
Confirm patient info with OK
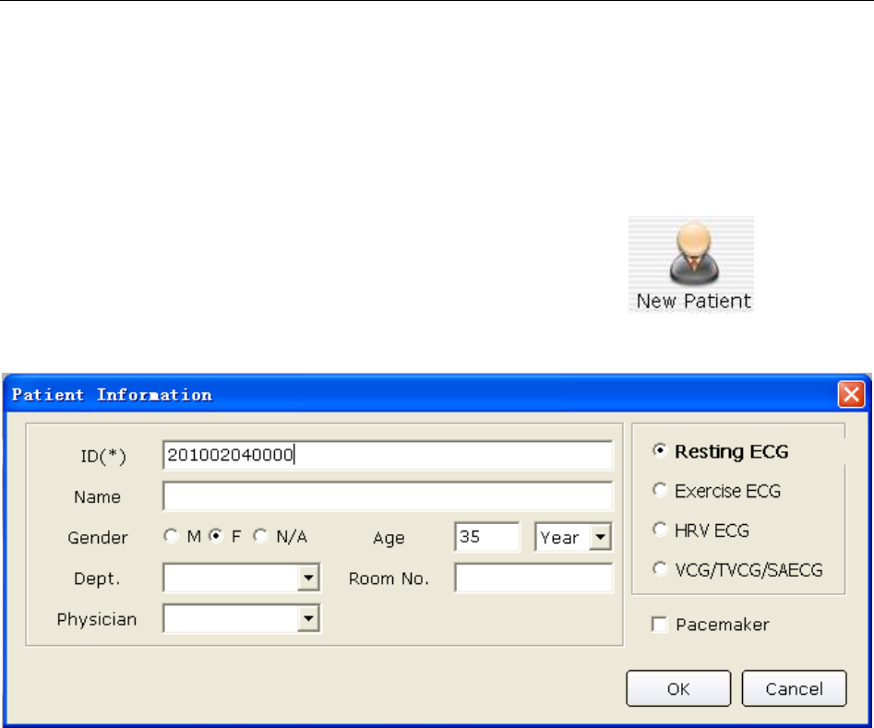[x=678, y=688]
